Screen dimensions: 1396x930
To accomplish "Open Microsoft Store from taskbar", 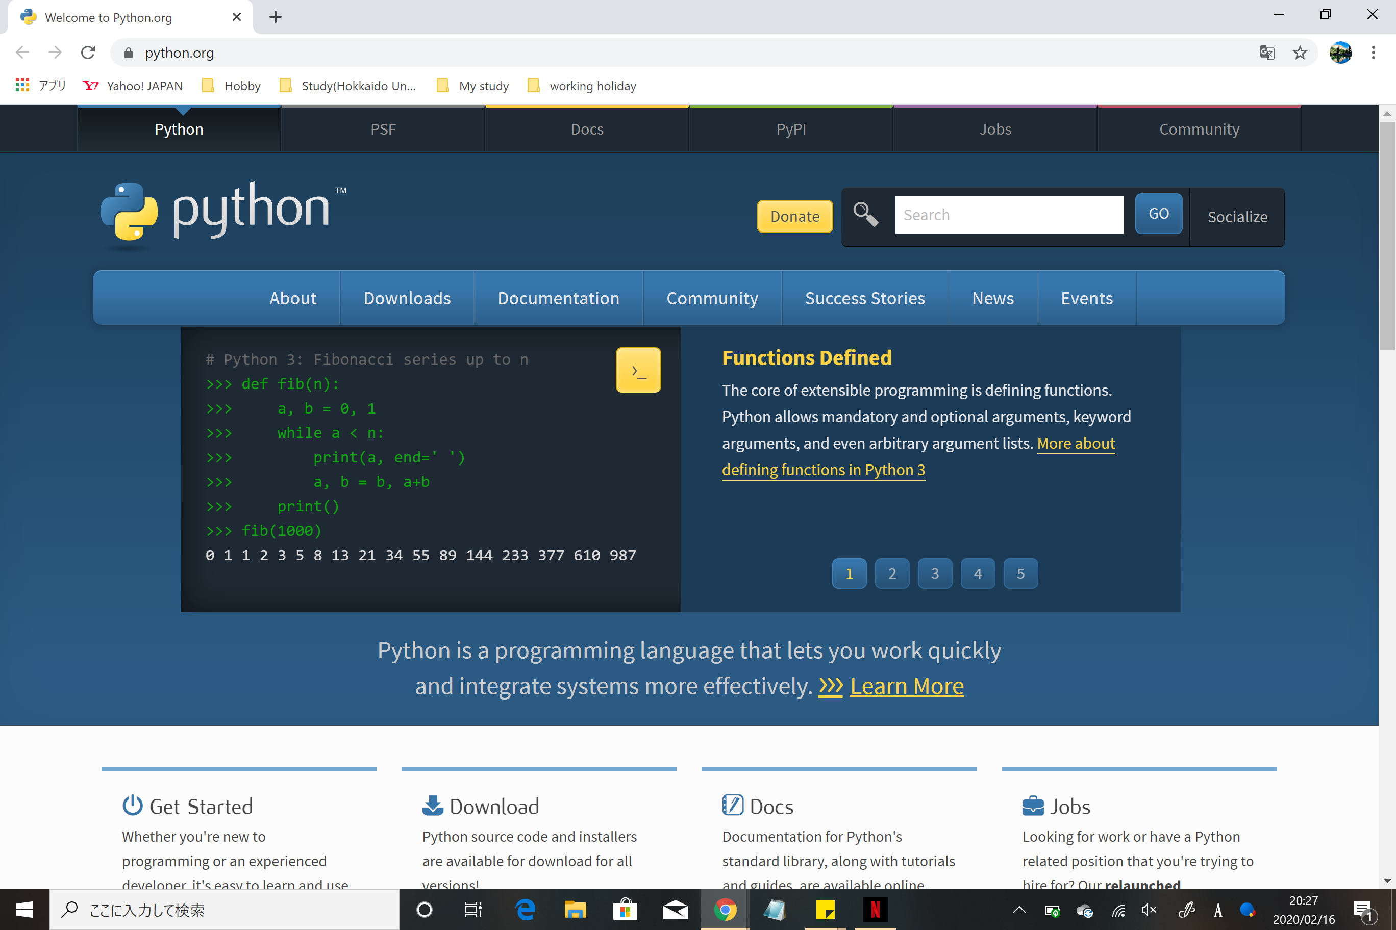I will (x=625, y=909).
